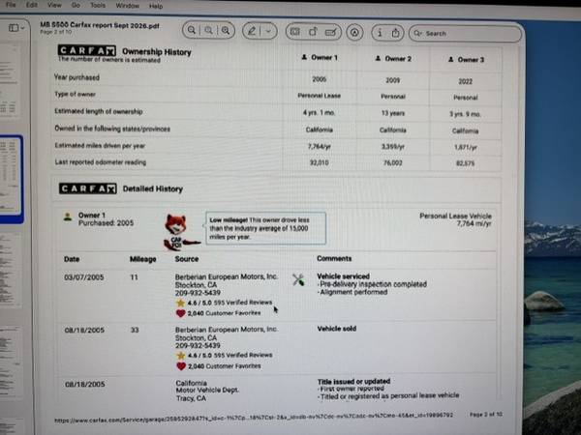581x435 pixels.
Task: Open the Tools menu
Action: coord(98,5)
